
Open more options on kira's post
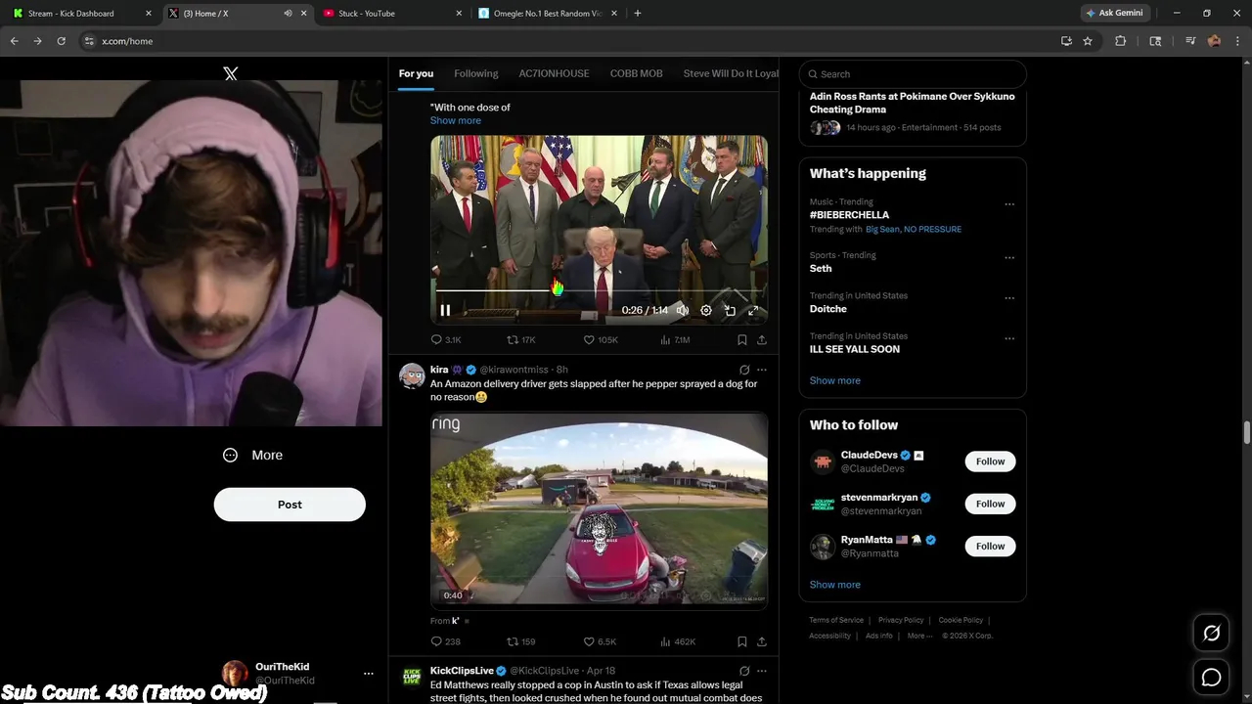point(762,370)
